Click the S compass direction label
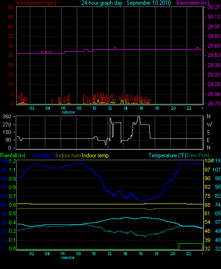The height and width of the screenshot is (269, 221). tap(209, 132)
